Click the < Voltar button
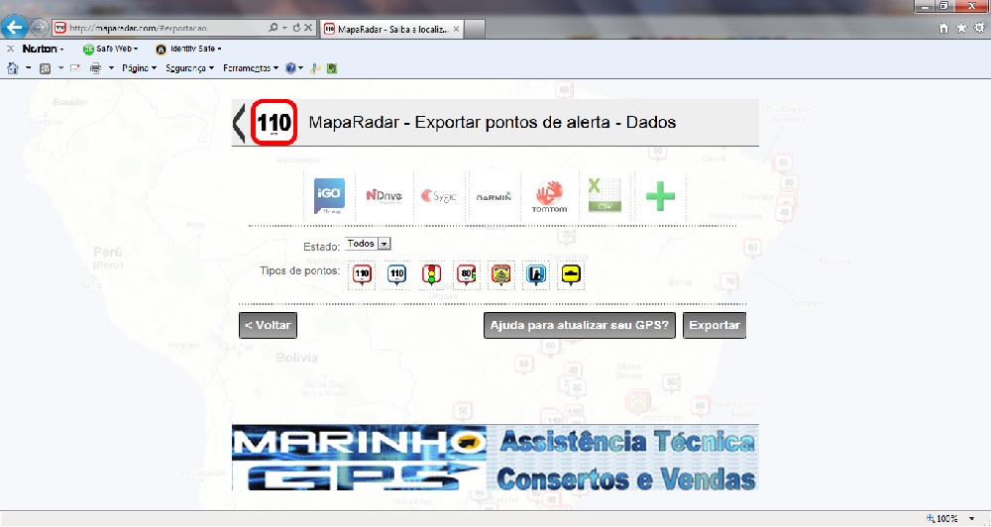This screenshot has width=991, height=527. [x=268, y=326]
